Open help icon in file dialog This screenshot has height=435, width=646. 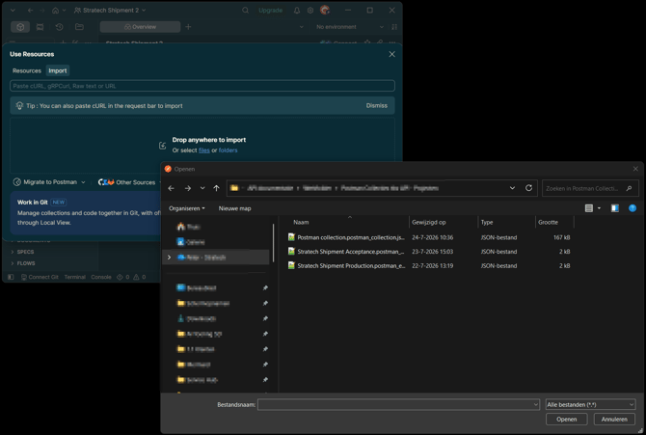pyautogui.click(x=633, y=208)
